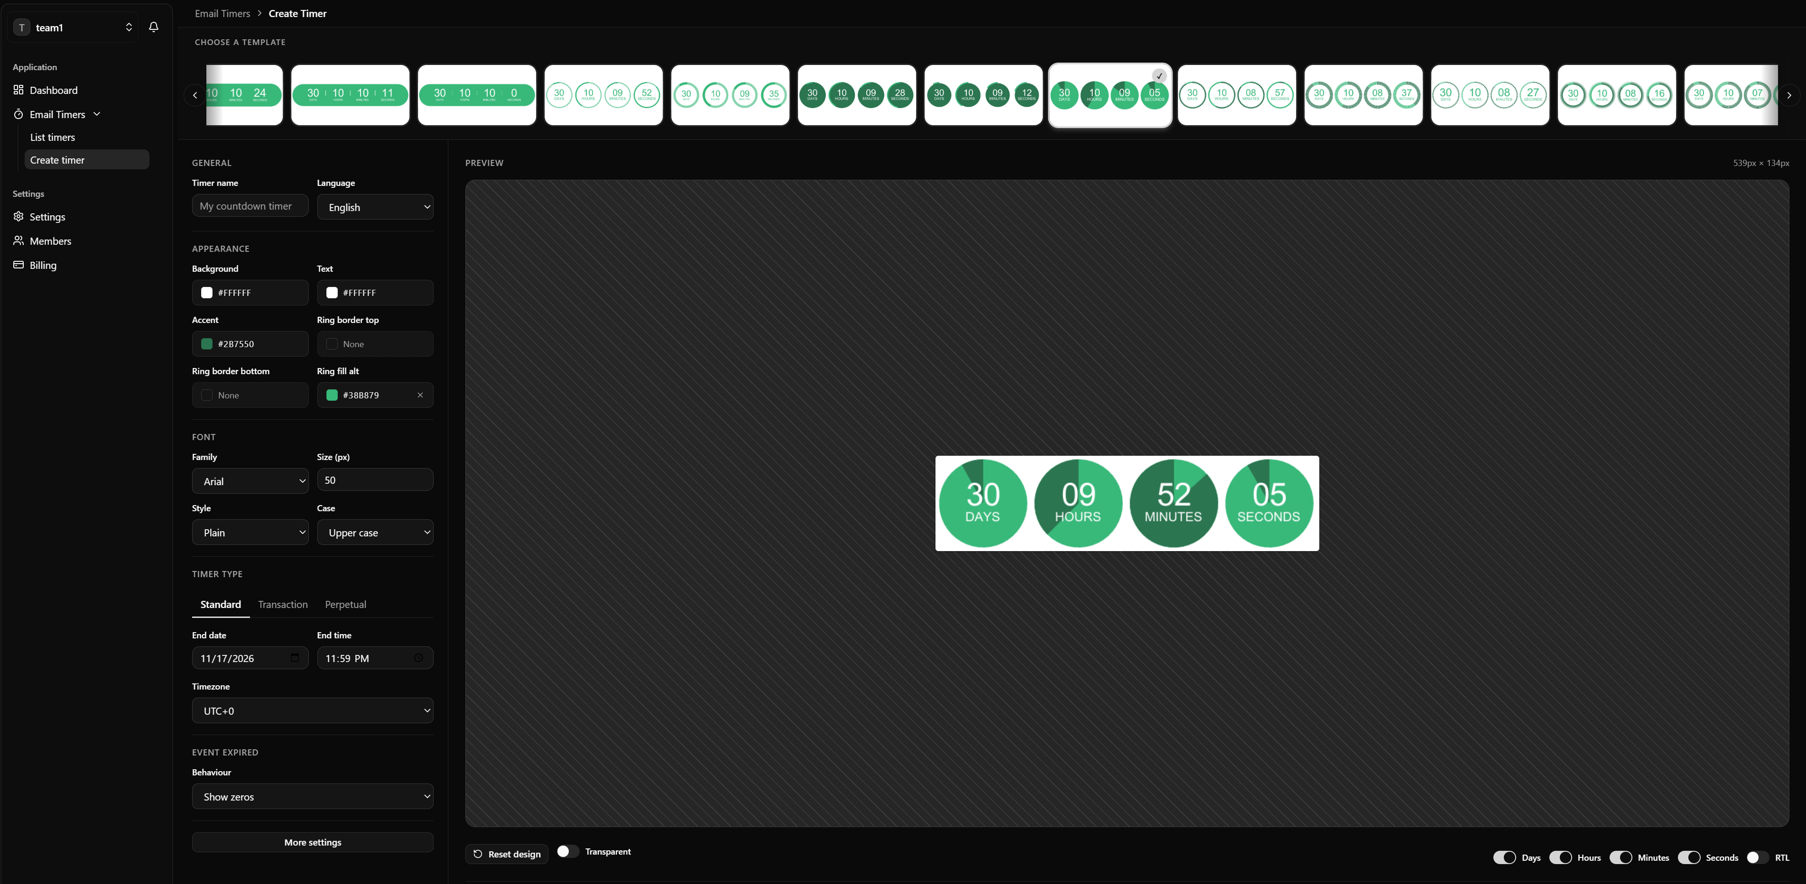Open team1 switcher chevrons
This screenshot has width=1806, height=884.
[x=129, y=28]
